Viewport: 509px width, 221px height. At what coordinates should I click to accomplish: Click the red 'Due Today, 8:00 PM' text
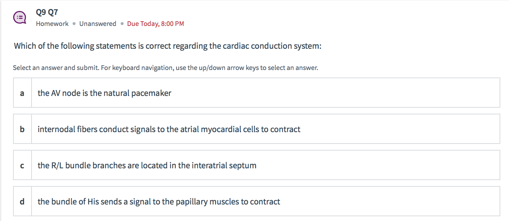point(156,24)
